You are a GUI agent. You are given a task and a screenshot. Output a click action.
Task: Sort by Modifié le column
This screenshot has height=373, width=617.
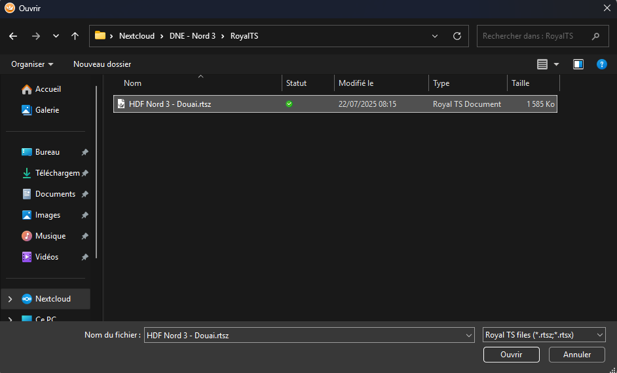381,83
